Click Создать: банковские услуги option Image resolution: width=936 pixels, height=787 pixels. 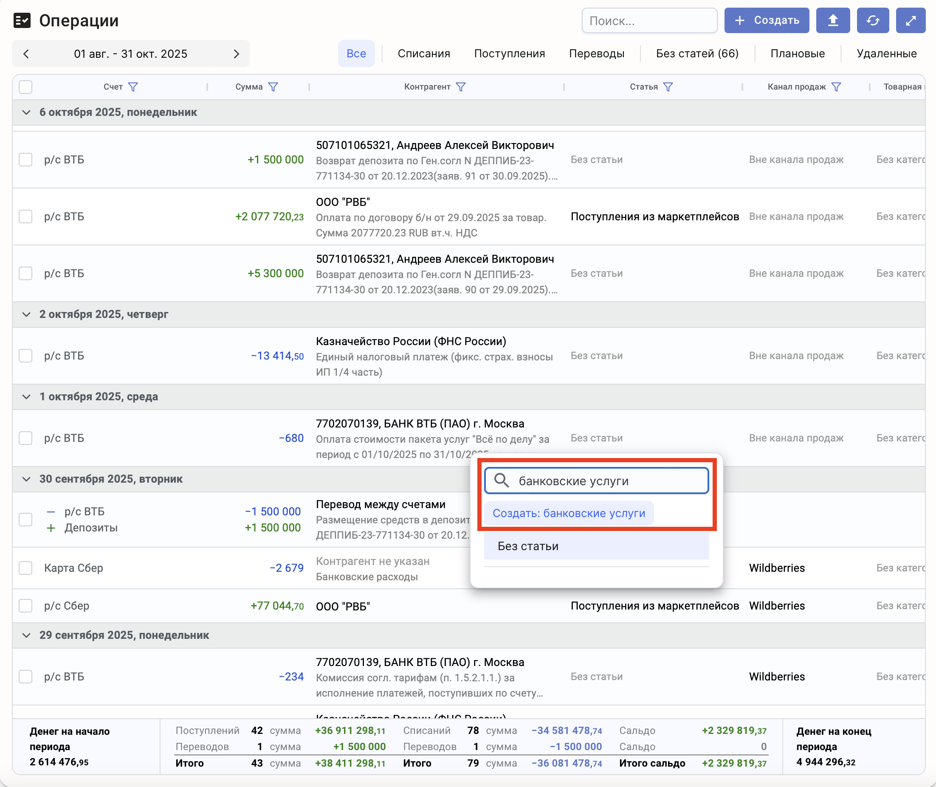tap(569, 514)
